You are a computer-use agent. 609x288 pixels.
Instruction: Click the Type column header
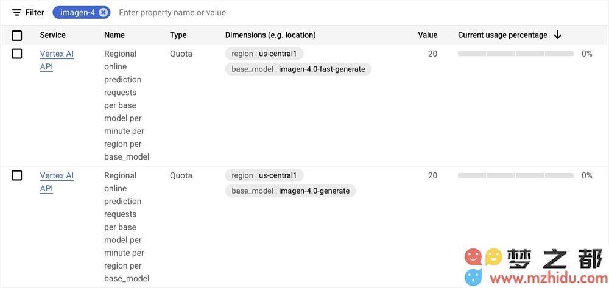click(x=178, y=35)
